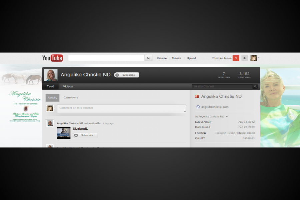
Task: Open Angelika Christie channel avatar picture
Action: (51, 75)
